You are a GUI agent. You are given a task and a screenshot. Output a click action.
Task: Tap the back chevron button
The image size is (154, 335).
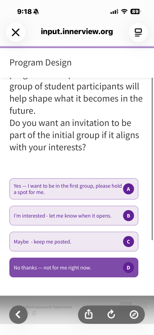pos(18,315)
